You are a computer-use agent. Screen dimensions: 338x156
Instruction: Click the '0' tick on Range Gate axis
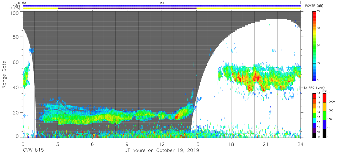point(17,137)
